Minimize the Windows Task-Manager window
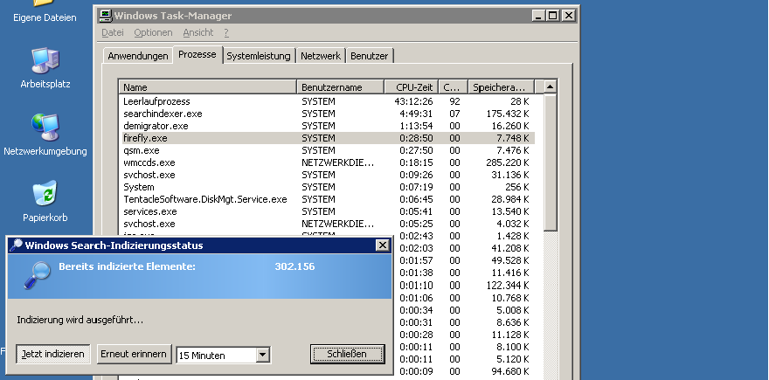Screen dimensions: 769x380 coord(538,16)
